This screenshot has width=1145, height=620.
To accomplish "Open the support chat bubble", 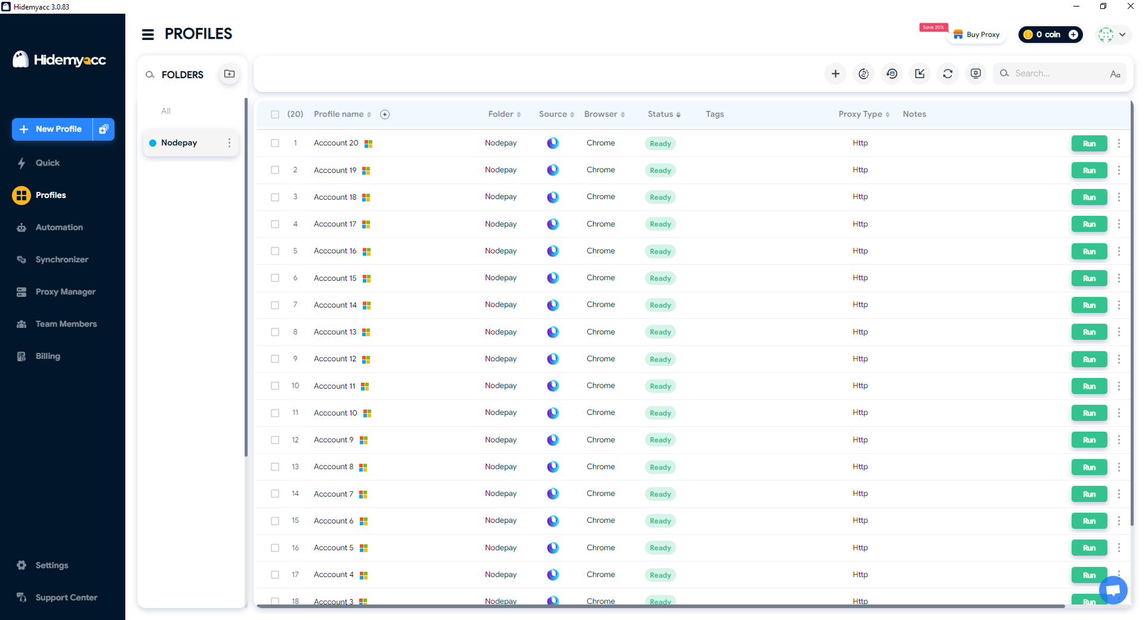I will coord(1113,590).
